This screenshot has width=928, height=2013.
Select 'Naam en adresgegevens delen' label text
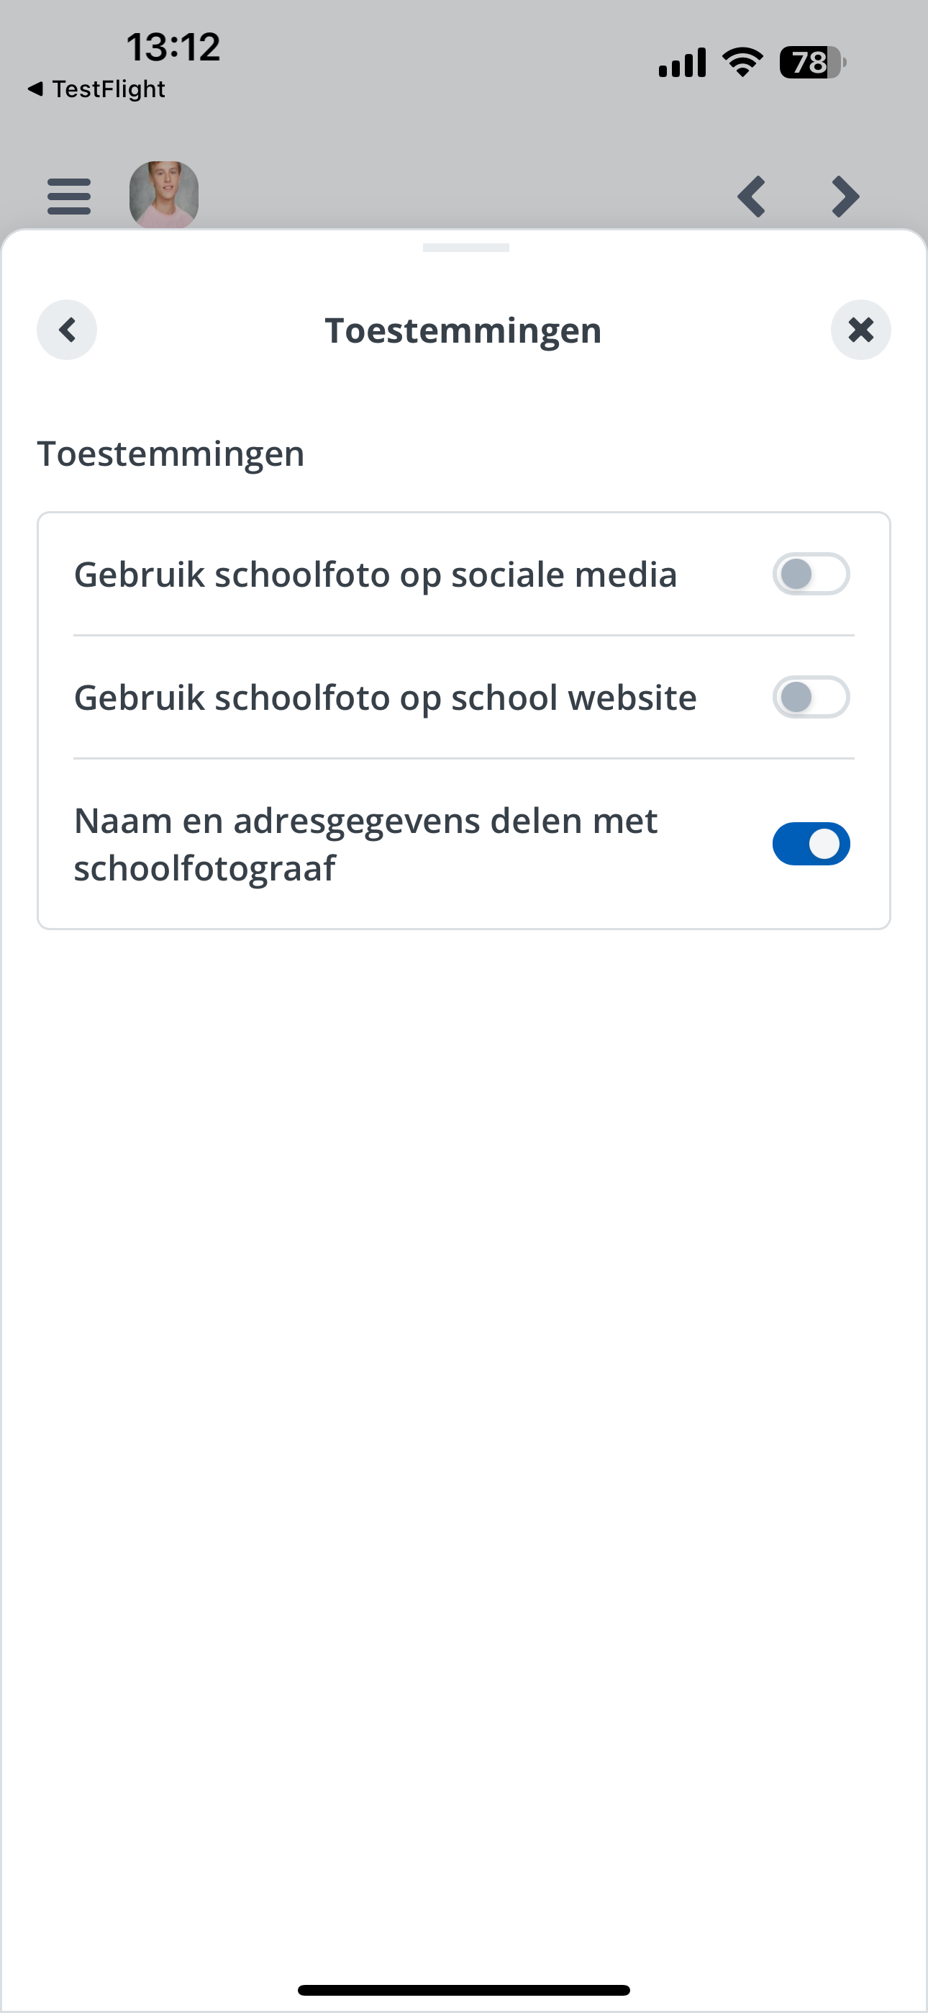point(365,844)
